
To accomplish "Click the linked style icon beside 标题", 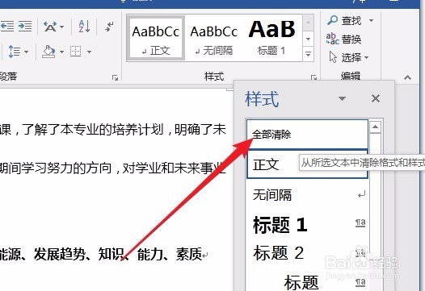I will click(360, 282).
